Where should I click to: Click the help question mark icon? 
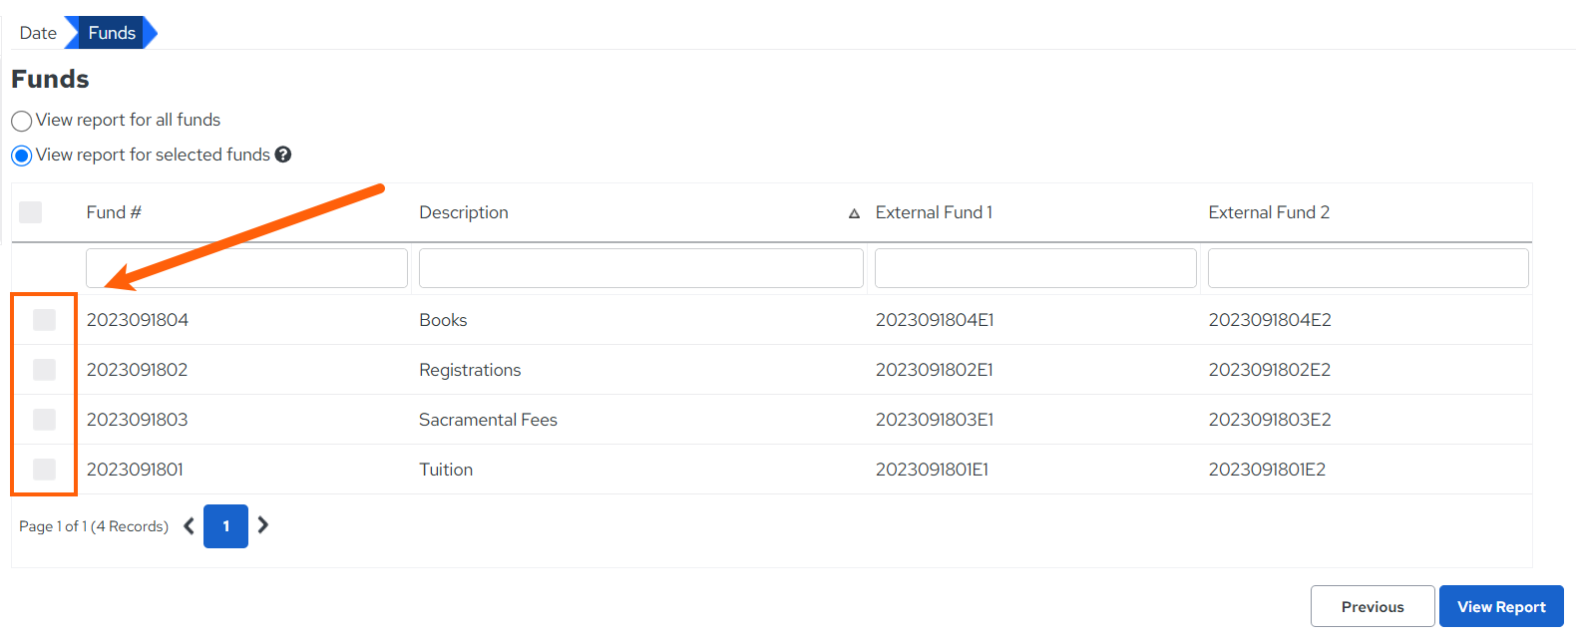(x=283, y=155)
